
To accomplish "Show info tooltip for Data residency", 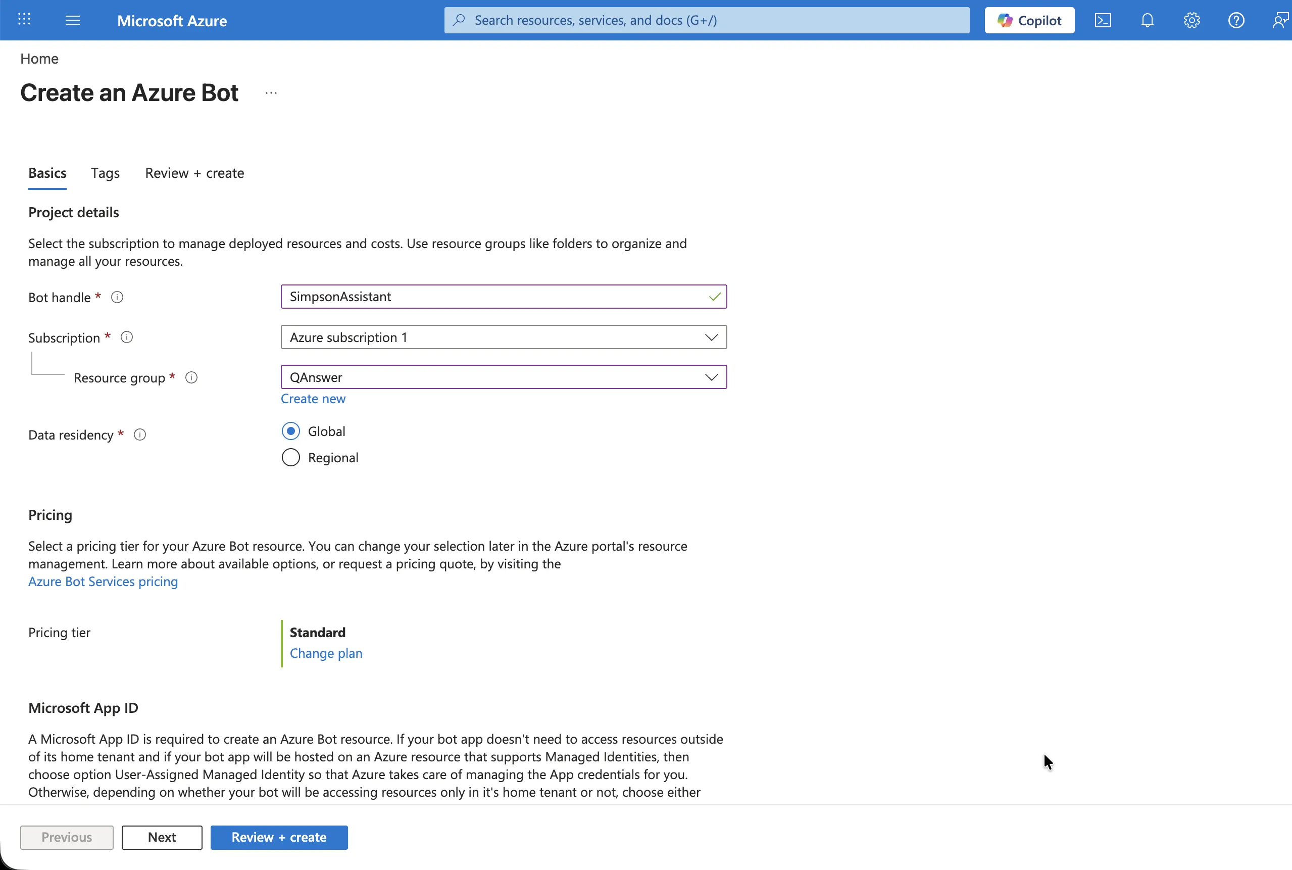I will point(140,435).
